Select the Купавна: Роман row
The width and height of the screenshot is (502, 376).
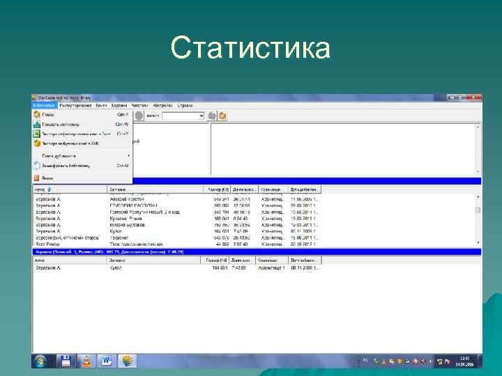(x=177, y=219)
